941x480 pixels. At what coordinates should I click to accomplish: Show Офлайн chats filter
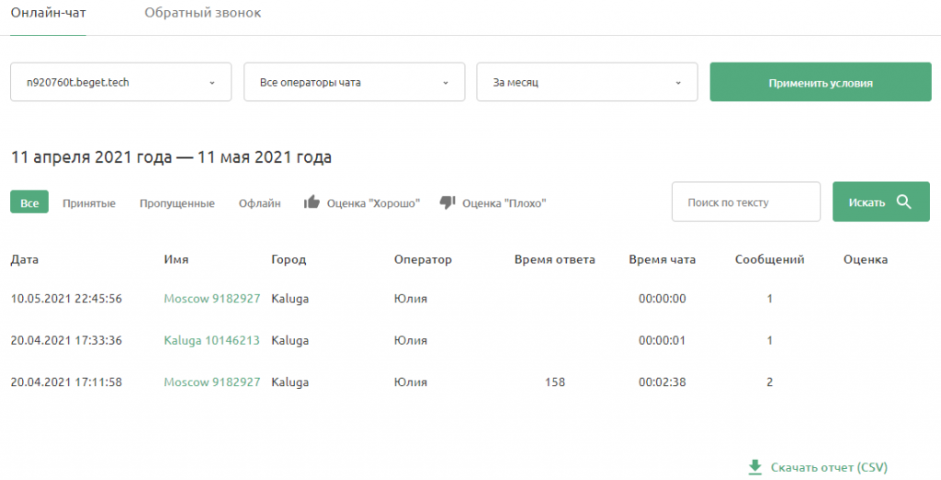click(x=259, y=203)
